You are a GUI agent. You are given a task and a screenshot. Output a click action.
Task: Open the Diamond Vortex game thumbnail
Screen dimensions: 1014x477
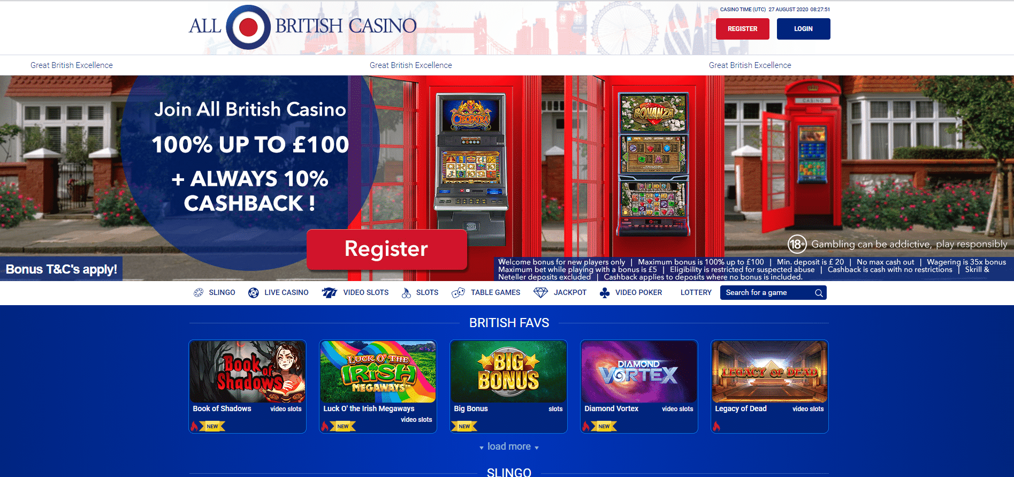coord(639,372)
